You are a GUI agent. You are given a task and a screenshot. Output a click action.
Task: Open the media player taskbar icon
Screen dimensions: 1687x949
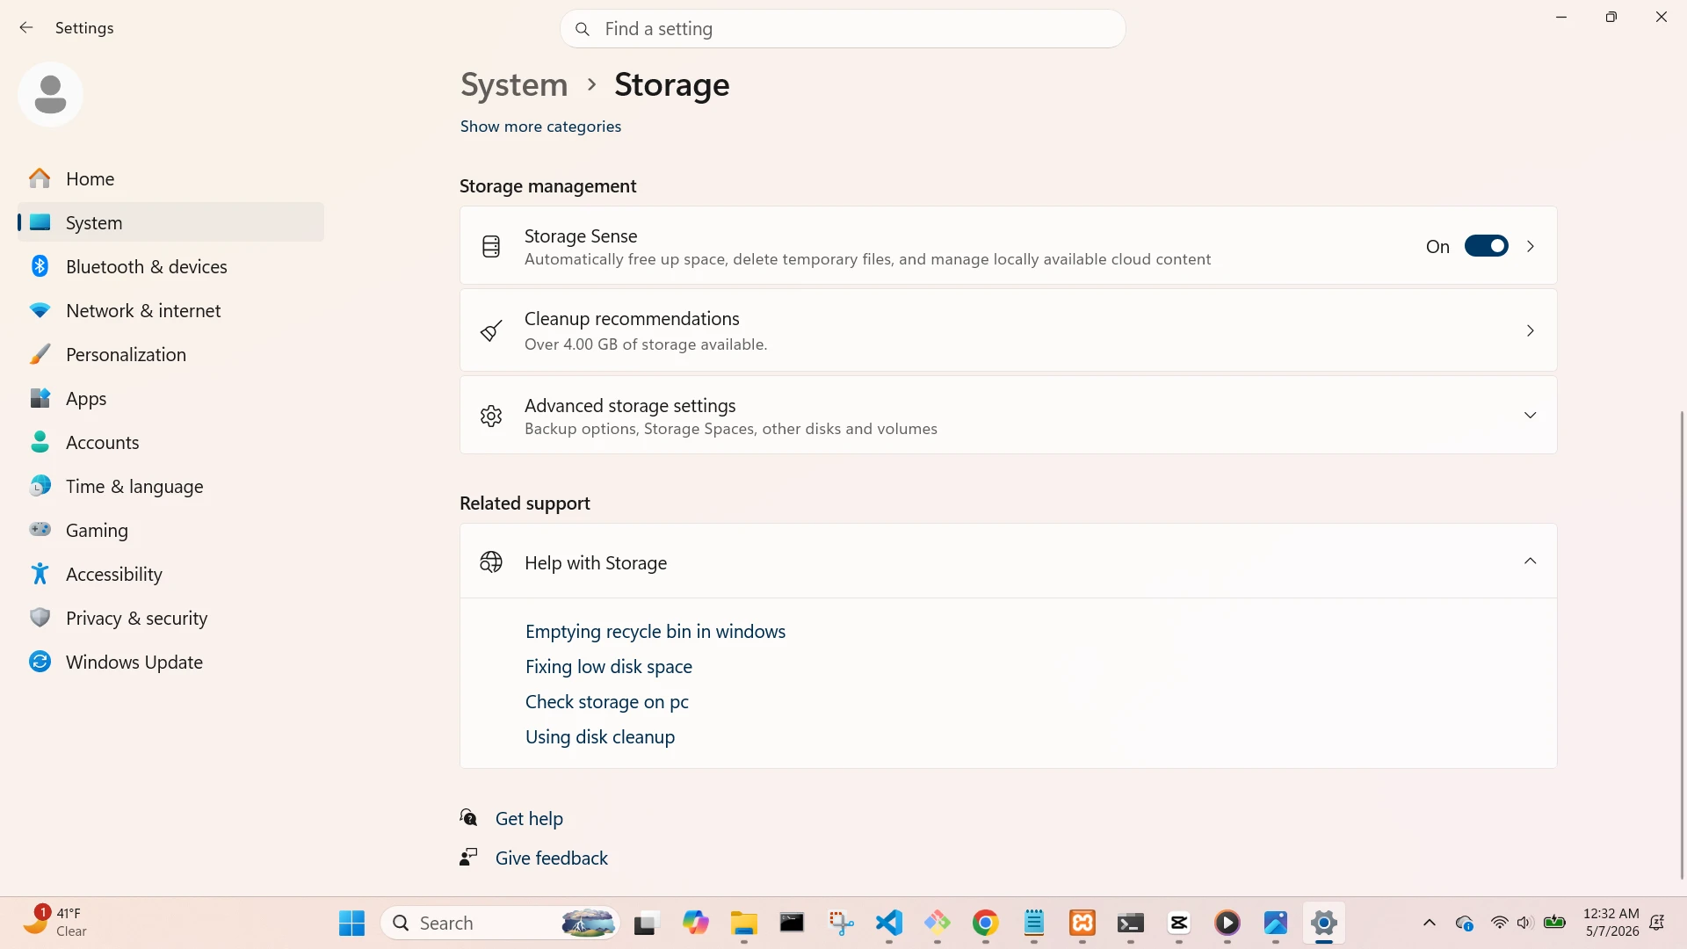click(x=1227, y=923)
